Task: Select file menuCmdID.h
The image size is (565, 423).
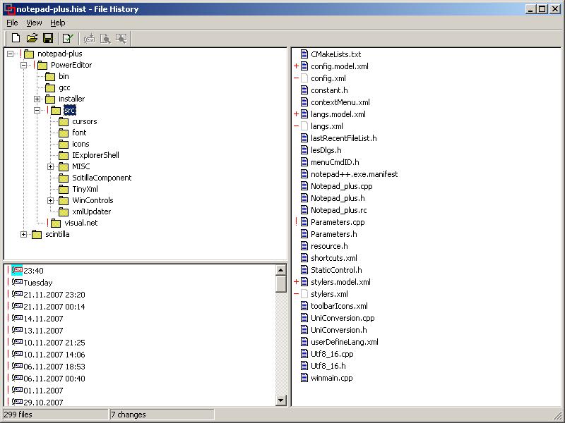Action: point(335,162)
